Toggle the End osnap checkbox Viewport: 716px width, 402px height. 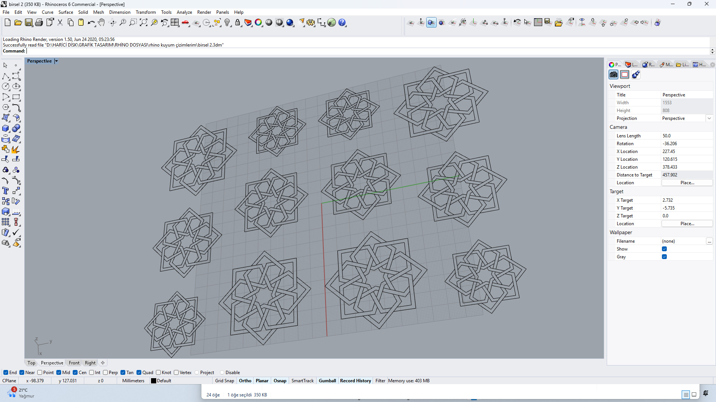coord(6,373)
